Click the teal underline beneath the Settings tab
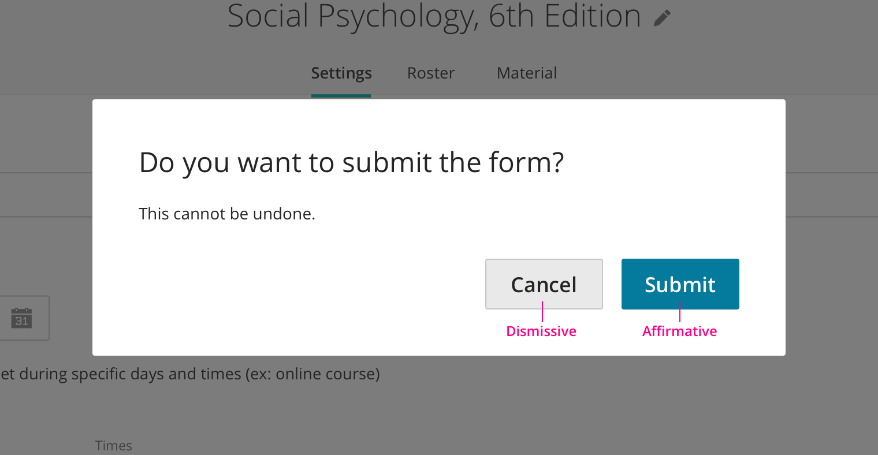 click(341, 96)
